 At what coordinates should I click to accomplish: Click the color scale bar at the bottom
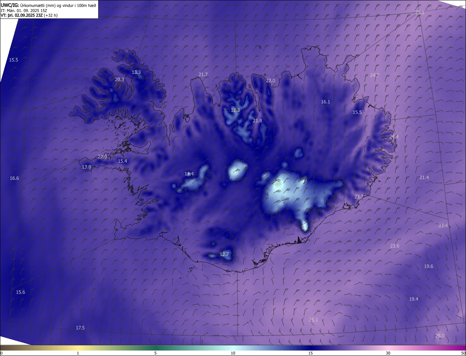click(x=233, y=348)
